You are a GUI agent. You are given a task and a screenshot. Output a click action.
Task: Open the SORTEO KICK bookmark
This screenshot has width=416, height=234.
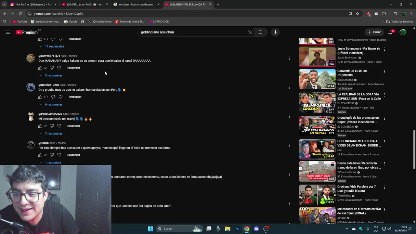[159, 22]
